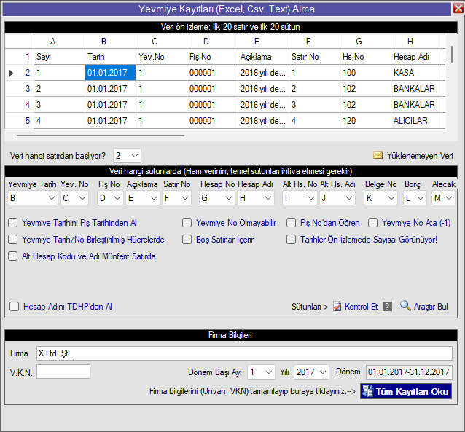Screen dimensions: 465x432
Task: Click the preview grid horizontal scrollbar
Action: point(101,135)
